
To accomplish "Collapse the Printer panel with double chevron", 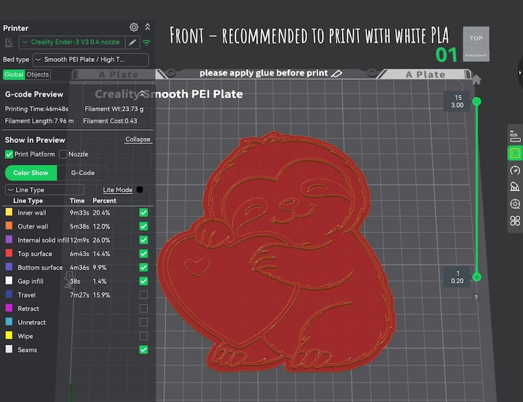I will pyautogui.click(x=148, y=27).
